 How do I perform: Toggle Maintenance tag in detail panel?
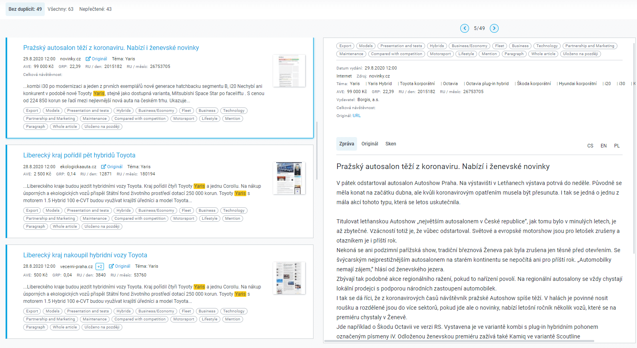pos(351,54)
